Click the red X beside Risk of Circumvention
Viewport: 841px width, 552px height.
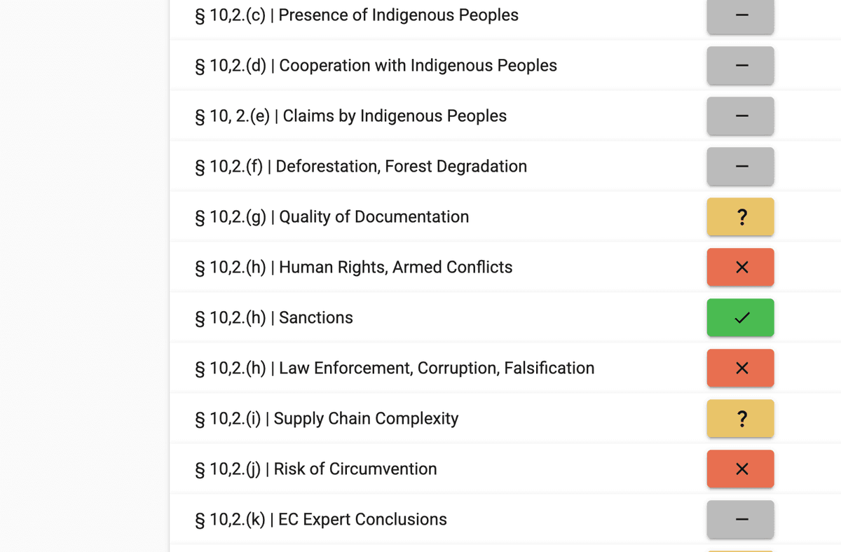click(740, 469)
